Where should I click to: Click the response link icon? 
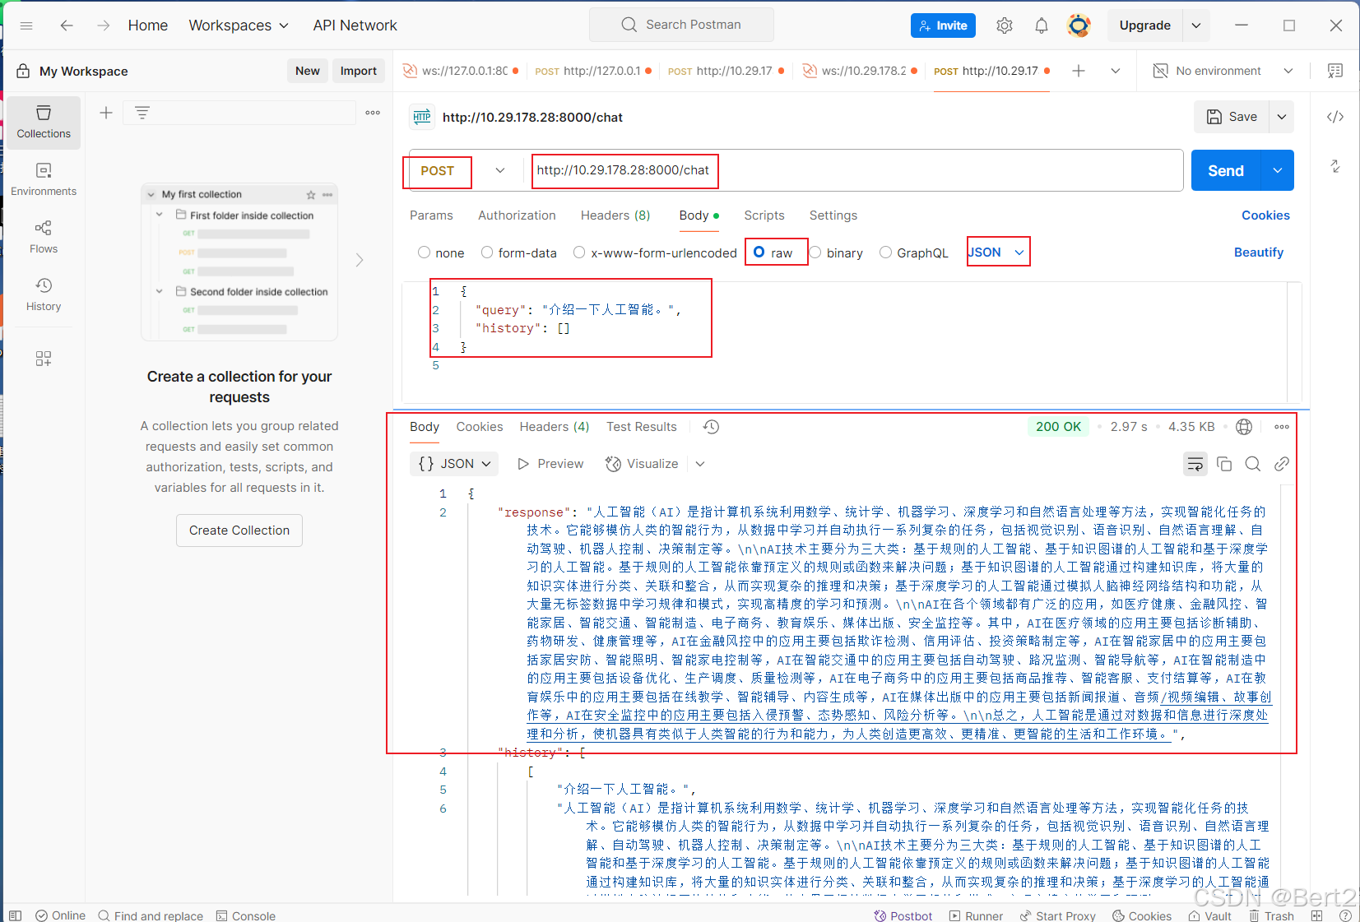tap(1282, 464)
